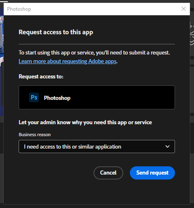Cancel the access request

(x=108, y=173)
